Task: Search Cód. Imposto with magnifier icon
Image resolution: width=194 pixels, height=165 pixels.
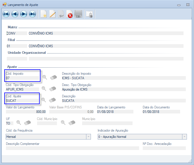Action: click(x=45, y=77)
